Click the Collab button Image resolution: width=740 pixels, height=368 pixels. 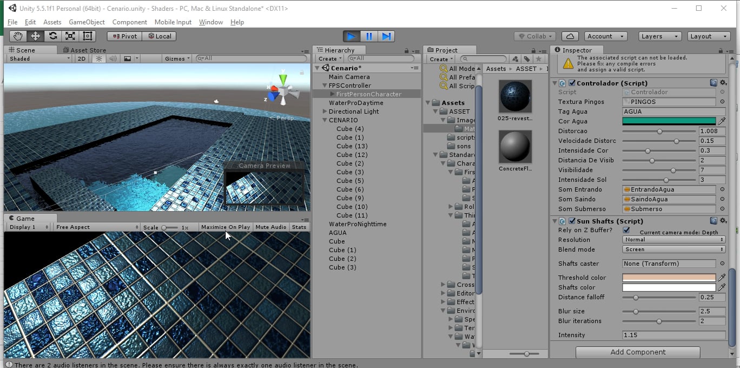tap(536, 36)
